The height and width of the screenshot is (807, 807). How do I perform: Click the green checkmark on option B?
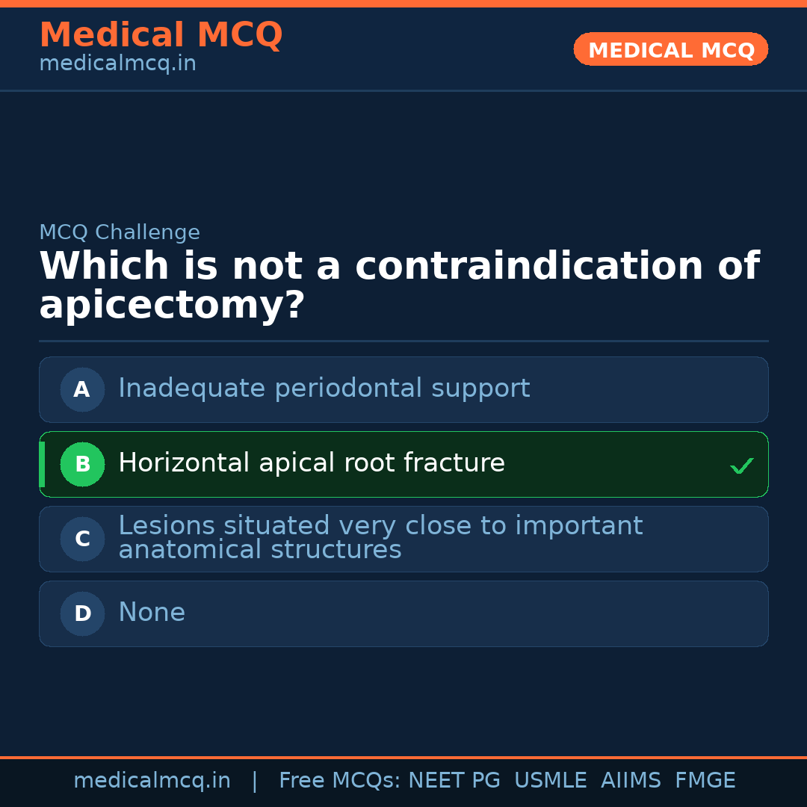(x=741, y=466)
